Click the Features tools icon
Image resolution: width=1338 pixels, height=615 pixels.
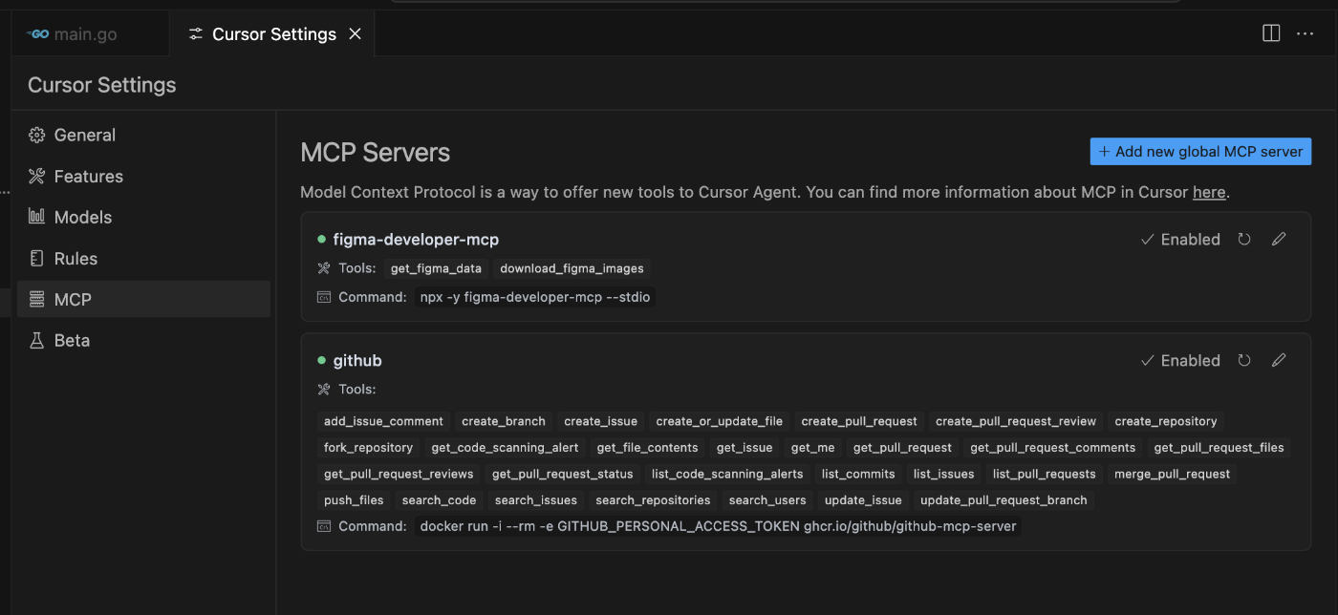pos(36,177)
